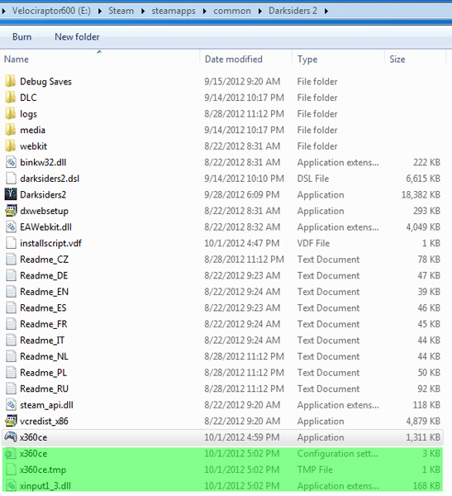Click Darksiders 2 in the address bar

click(293, 11)
